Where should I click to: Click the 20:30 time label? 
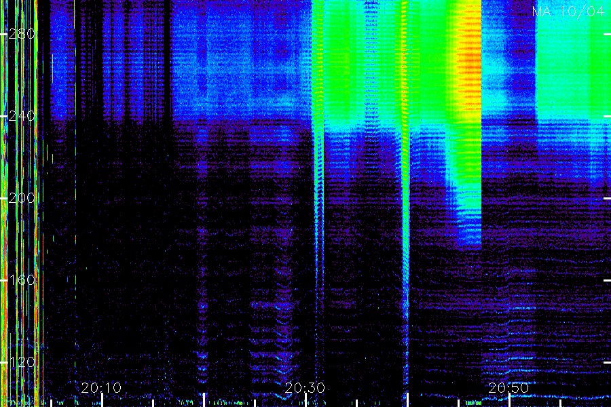[x=305, y=388]
